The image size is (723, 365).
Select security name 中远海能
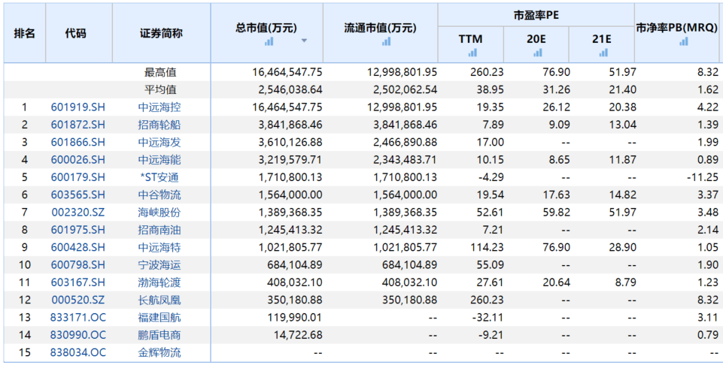pos(159,160)
